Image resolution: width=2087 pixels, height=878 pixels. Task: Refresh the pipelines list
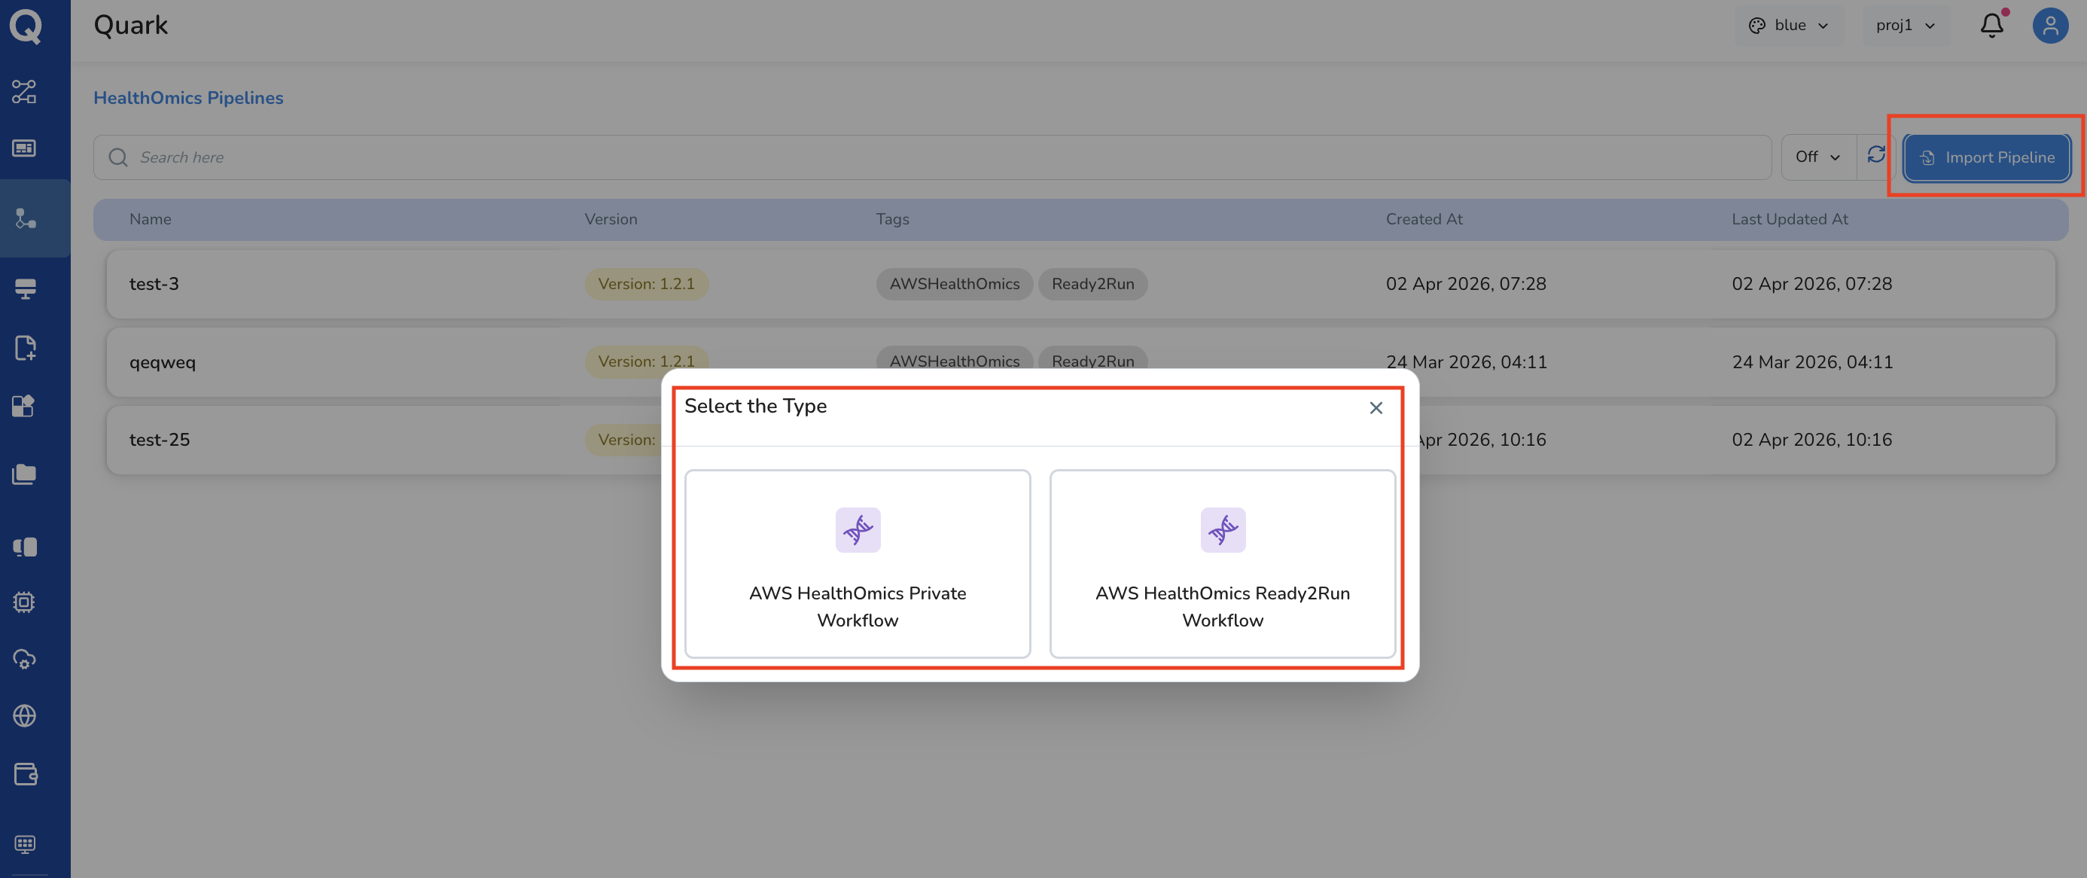point(1876,154)
